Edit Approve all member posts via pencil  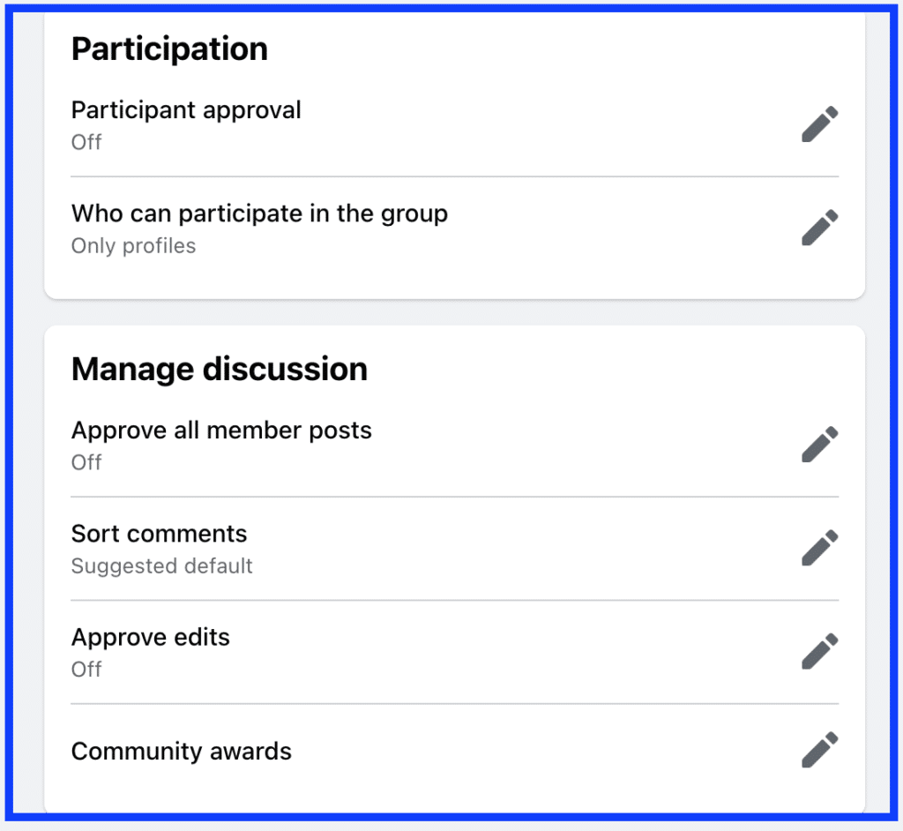coord(820,445)
